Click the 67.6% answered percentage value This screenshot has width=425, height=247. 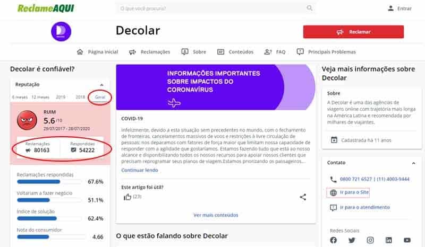coord(96,182)
